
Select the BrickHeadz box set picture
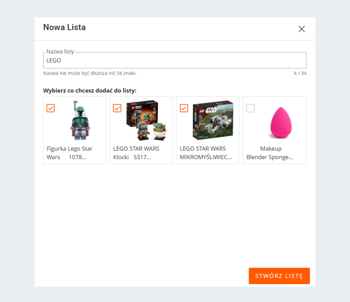pos(146,120)
